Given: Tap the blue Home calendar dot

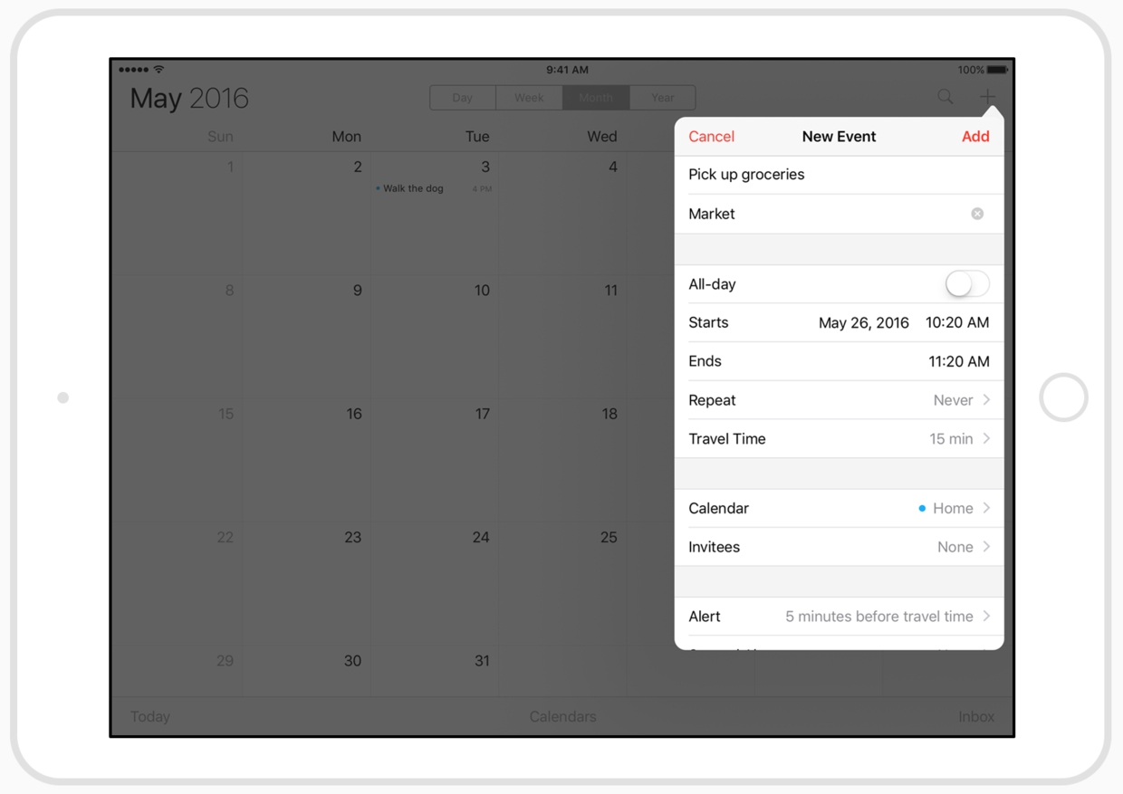Looking at the screenshot, I should pos(922,509).
